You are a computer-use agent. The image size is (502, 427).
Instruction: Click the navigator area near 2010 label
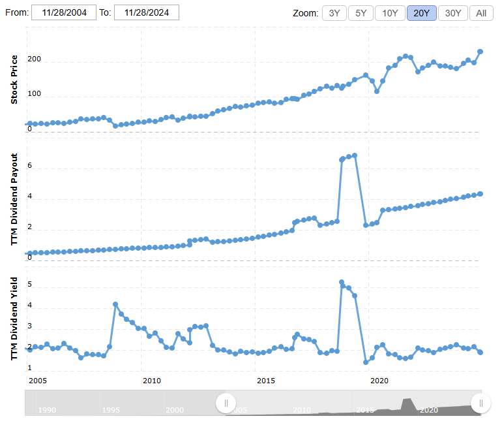pos(301,409)
